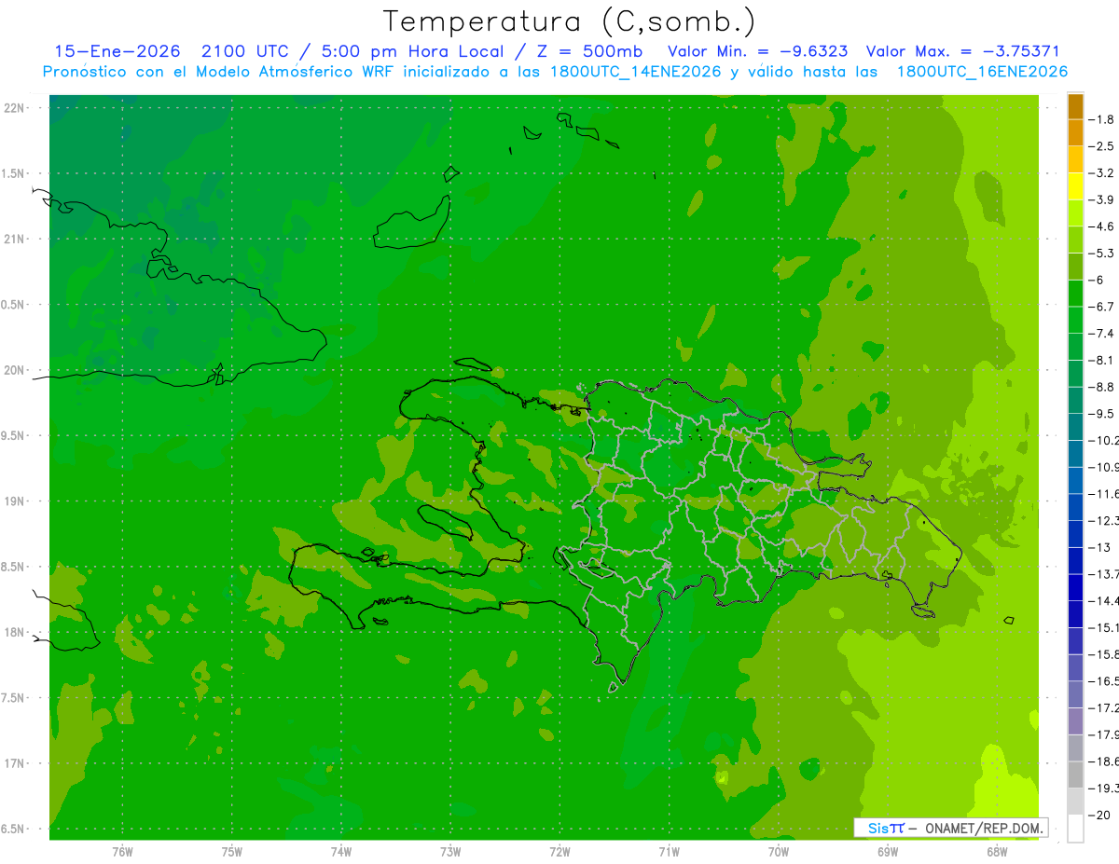The image size is (1119, 864).
Task: Pick the dark blue swatch just below -13
Action: (x=1075, y=560)
